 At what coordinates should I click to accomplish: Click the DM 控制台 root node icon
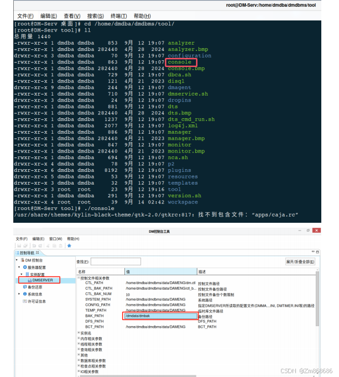coord(23,260)
